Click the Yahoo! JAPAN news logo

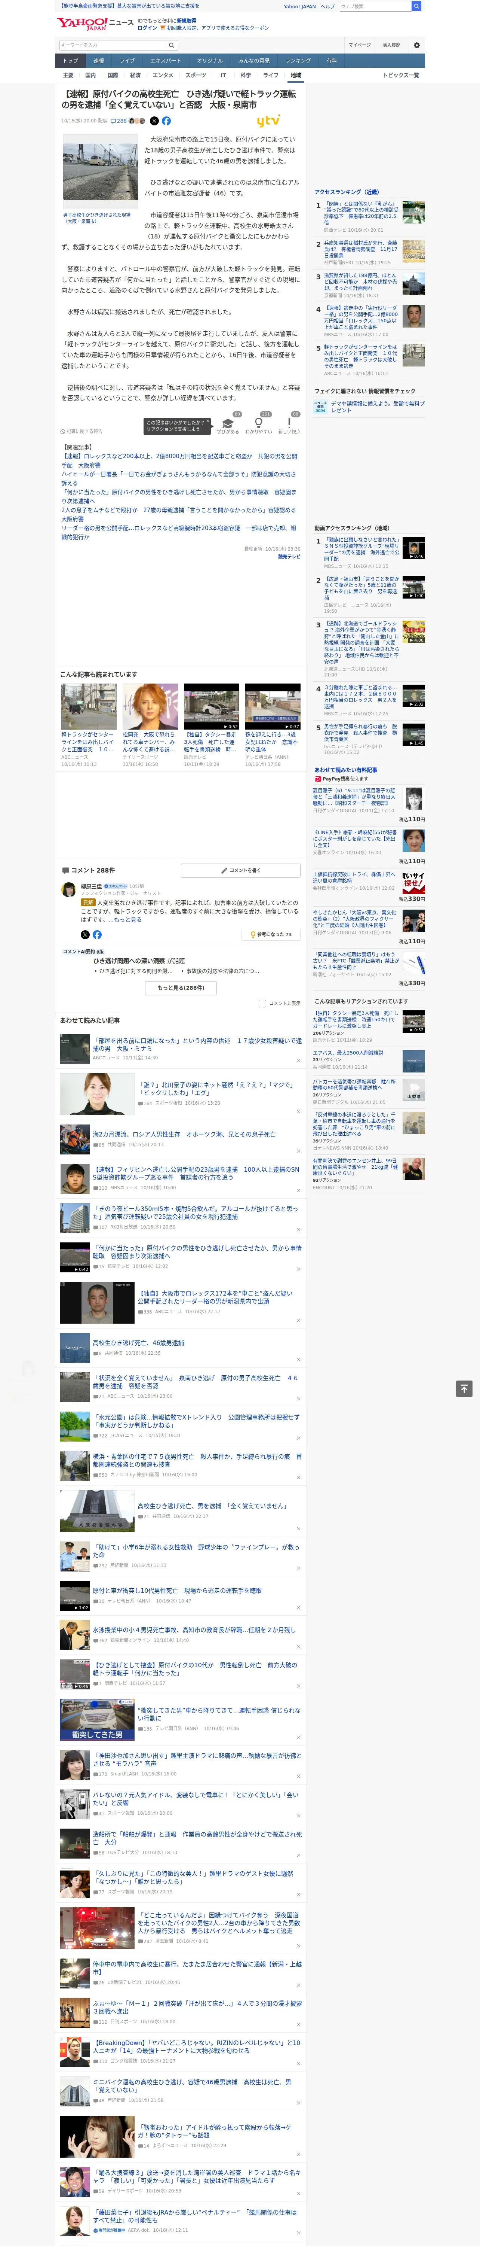(x=94, y=24)
